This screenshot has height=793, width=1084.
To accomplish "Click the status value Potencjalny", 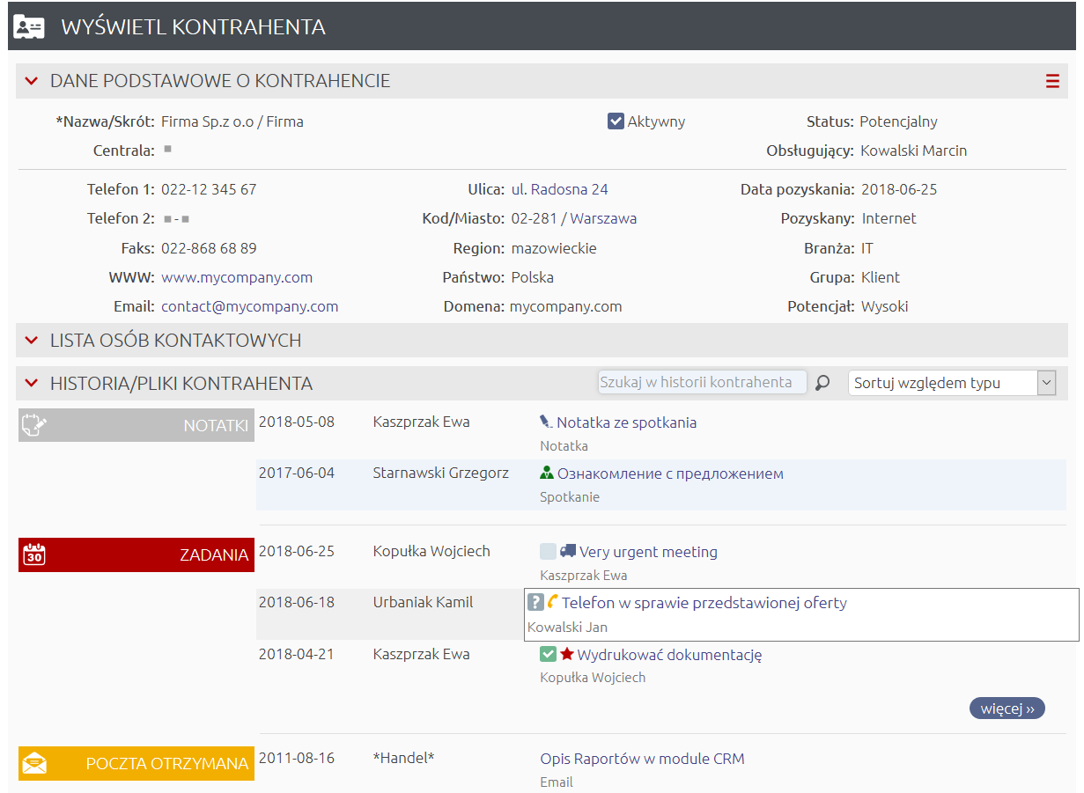I will (898, 121).
